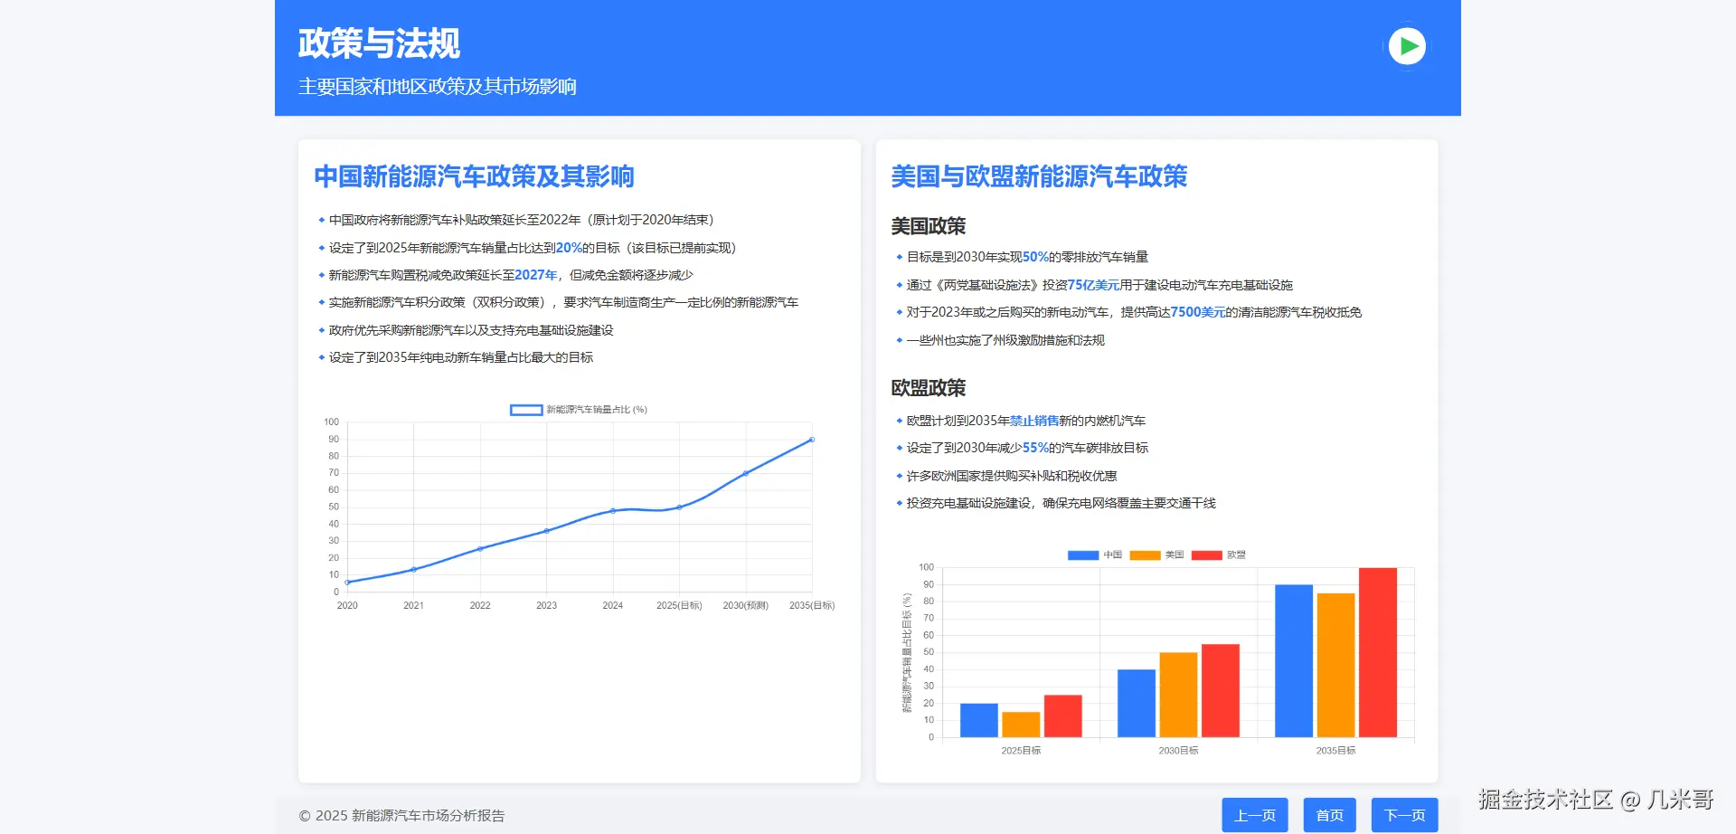Click heading 美国与欧盟新能源汽车政策
Image resolution: width=1736 pixels, height=834 pixels.
pyautogui.click(x=1039, y=176)
